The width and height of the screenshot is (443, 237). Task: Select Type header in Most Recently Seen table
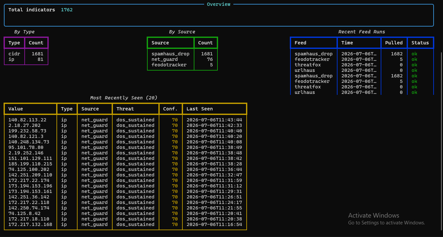[x=67, y=109]
